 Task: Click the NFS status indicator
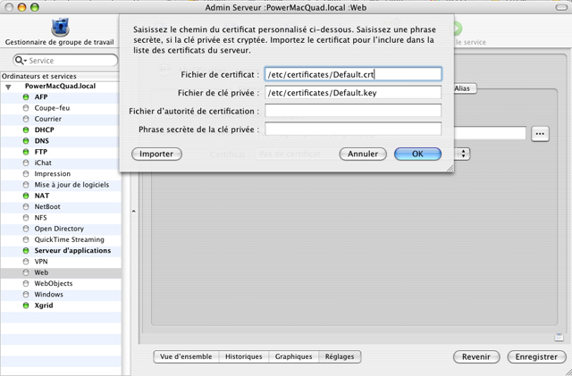[26, 218]
